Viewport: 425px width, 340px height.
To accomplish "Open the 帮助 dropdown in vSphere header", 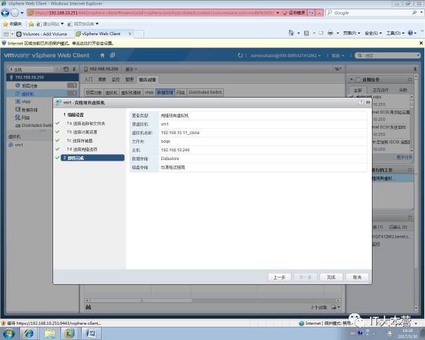I will pos(338,56).
